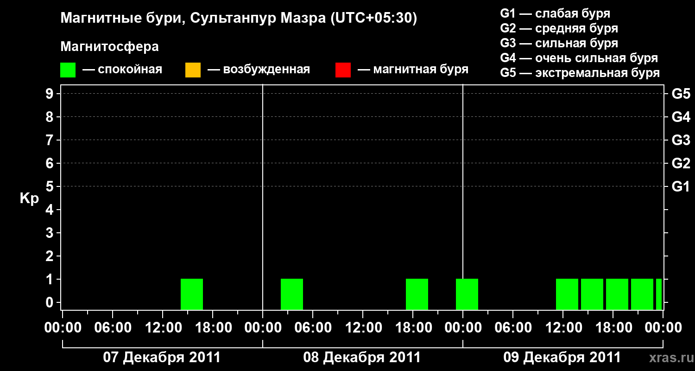The height and width of the screenshot is (371, 695).
Task: Click the early-morning green bar on 08 Декабря
Action: pyautogui.click(x=292, y=294)
